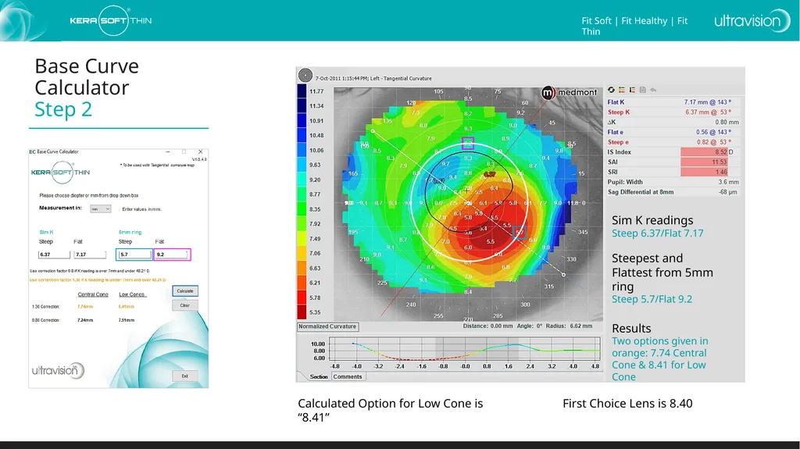Image resolution: width=800 pixels, height=449 pixels.
Task: Click the SAI 11.53 value
Action: coord(704,162)
